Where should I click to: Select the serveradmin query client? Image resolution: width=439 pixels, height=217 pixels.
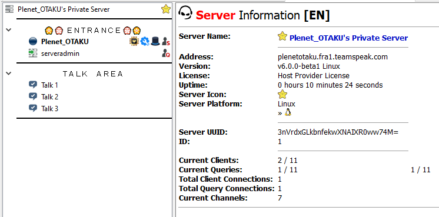click(x=60, y=54)
